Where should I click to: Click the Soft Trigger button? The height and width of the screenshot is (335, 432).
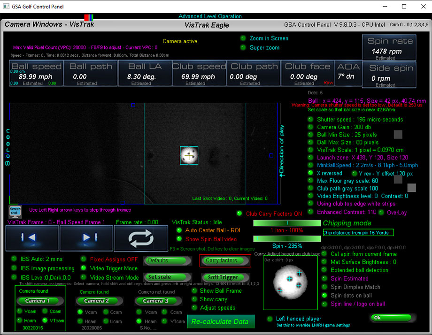pyautogui.click(x=225, y=277)
